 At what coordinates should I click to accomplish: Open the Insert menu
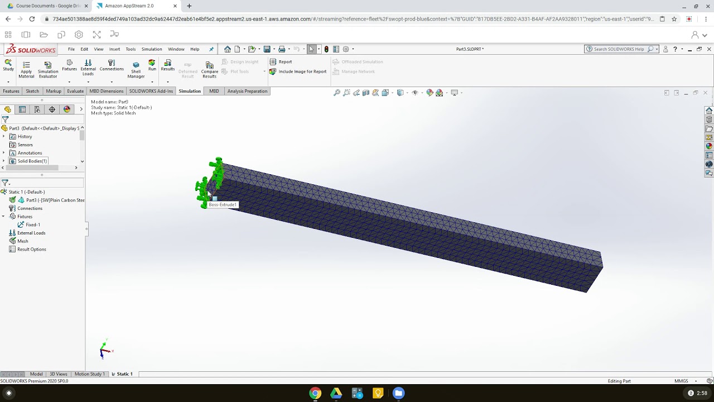(x=114, y=49)
